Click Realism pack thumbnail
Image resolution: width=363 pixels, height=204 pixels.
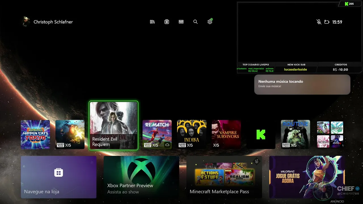[x=239, y=177]
